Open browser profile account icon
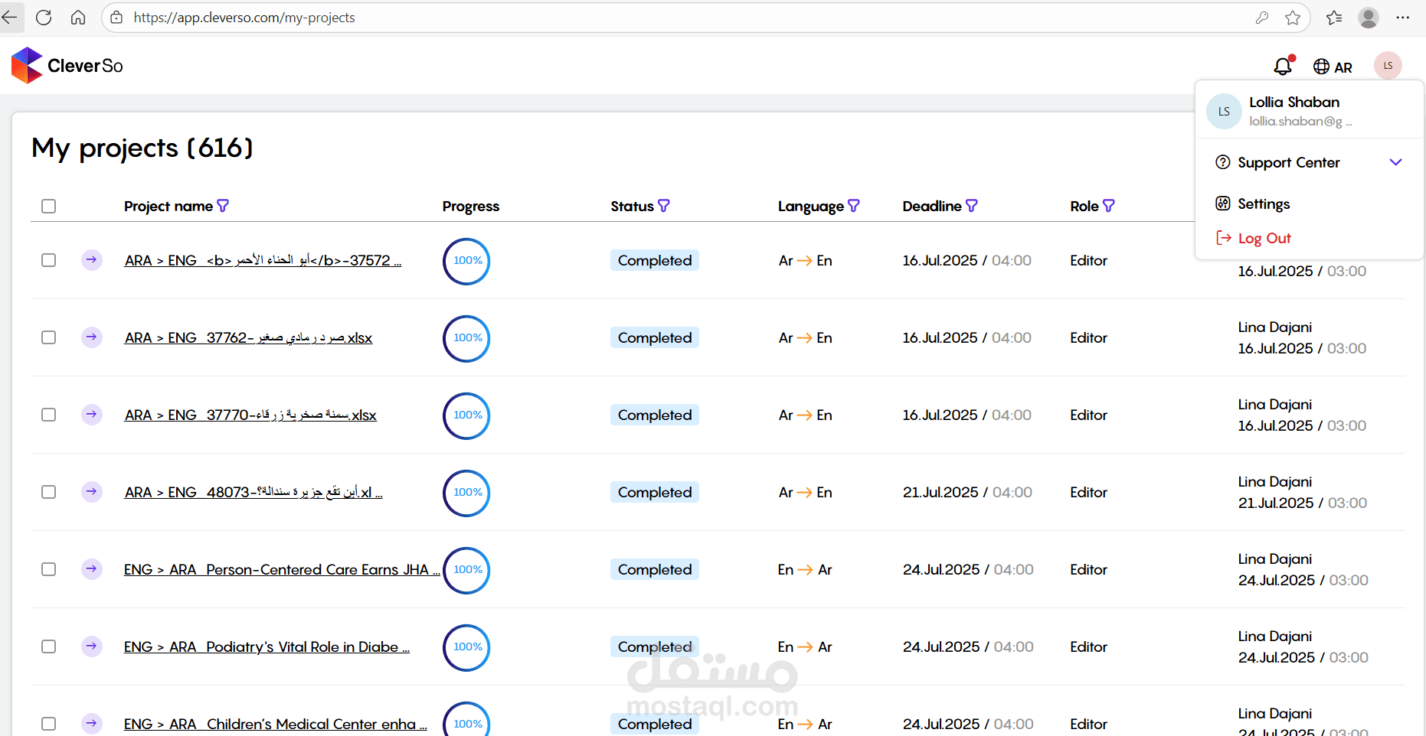The width and height of the screenshot is (1426, 736). (1369, 17)
